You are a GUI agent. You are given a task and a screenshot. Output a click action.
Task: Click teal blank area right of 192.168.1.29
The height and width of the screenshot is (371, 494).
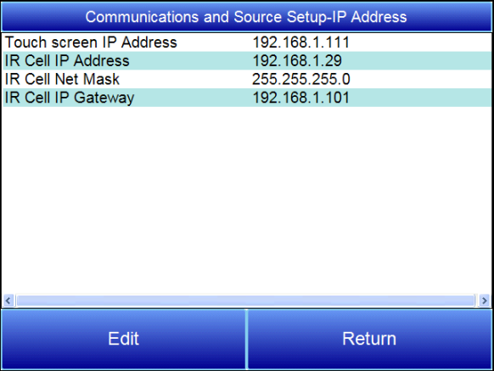tap(417, 60)
